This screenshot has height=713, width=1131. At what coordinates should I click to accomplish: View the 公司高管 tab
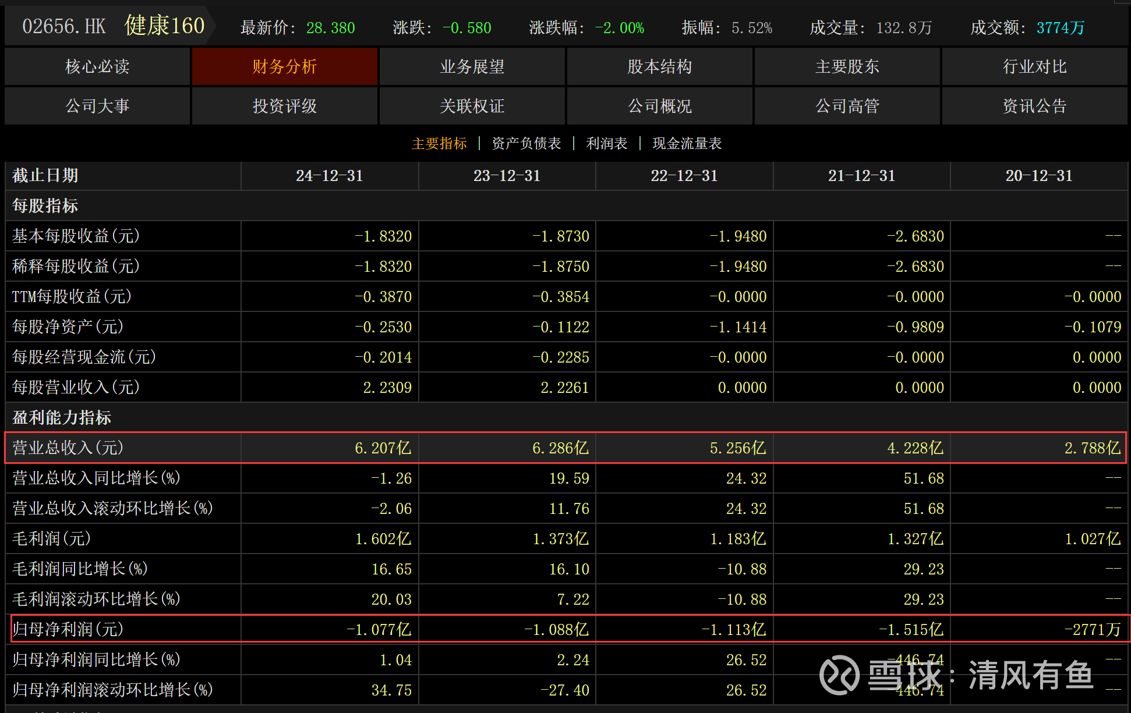click(x=847, y=106)
